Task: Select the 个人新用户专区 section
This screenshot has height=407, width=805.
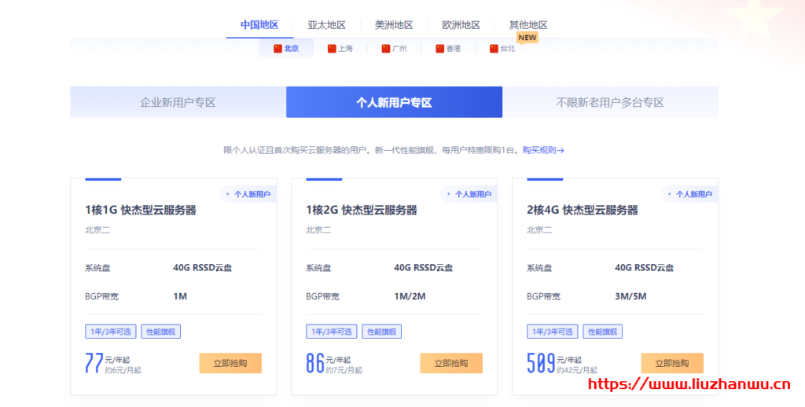Action: click(x=394, y=102)
